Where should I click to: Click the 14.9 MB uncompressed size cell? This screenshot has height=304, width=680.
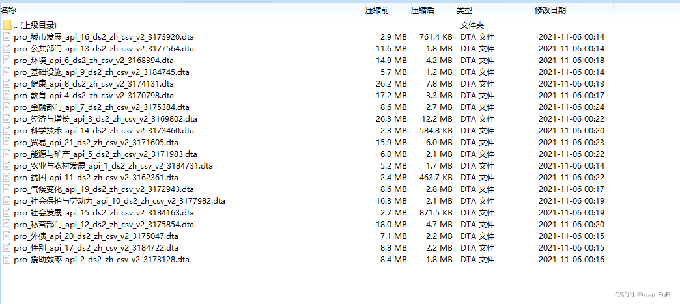pos(391,61)
